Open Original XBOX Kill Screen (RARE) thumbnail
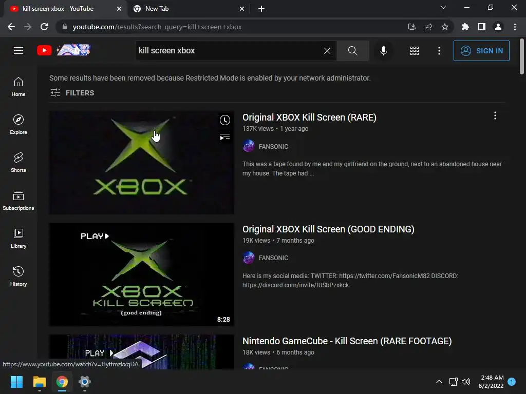 click(x=142, y=163)
